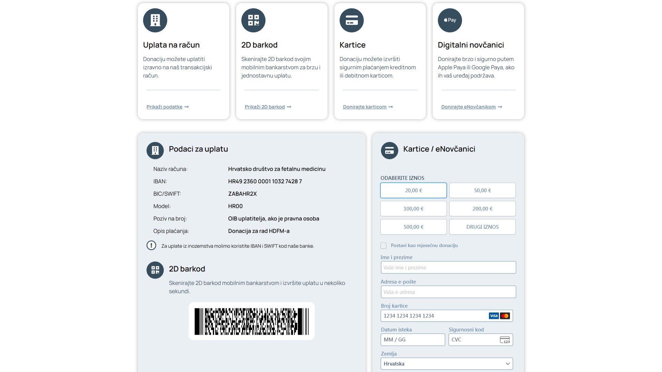Click the Model value HR00
662x372 pixels.
click(x=235, y=206)
